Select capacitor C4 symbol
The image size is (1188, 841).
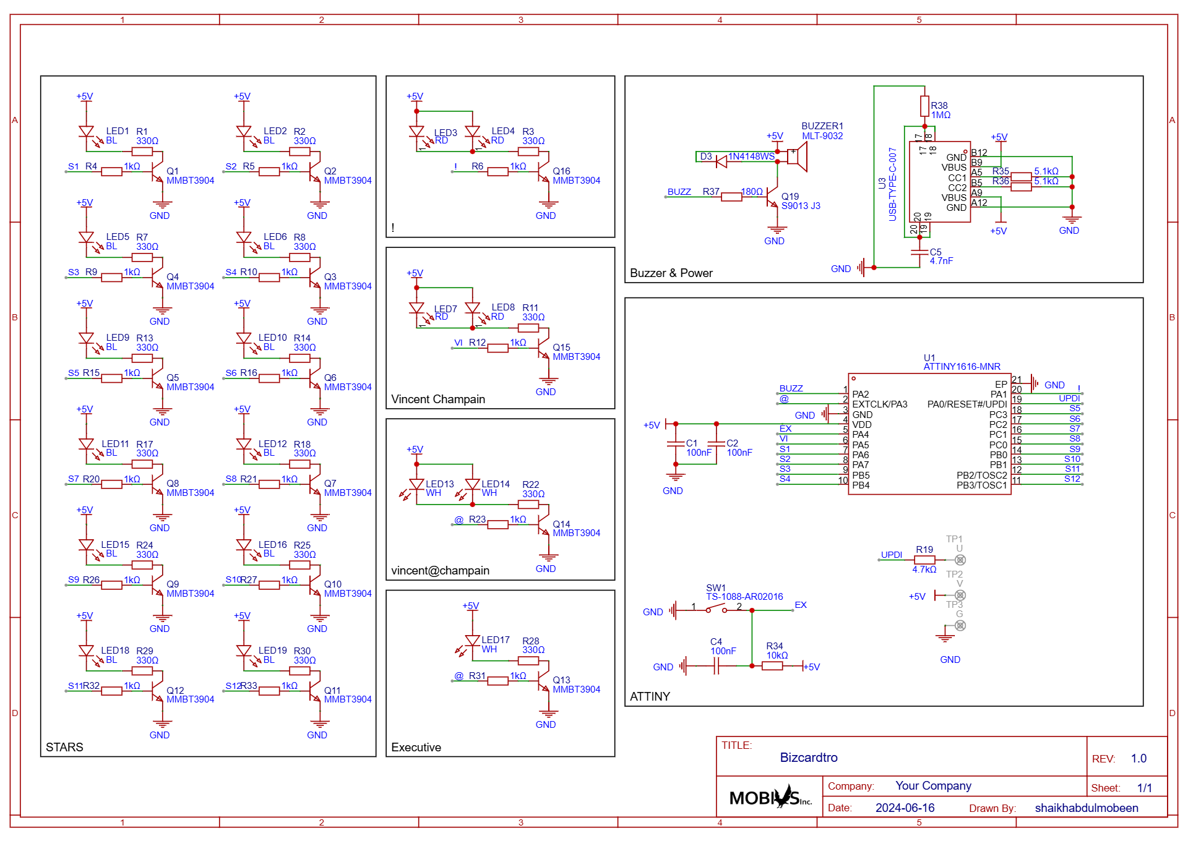click(716, 666)
